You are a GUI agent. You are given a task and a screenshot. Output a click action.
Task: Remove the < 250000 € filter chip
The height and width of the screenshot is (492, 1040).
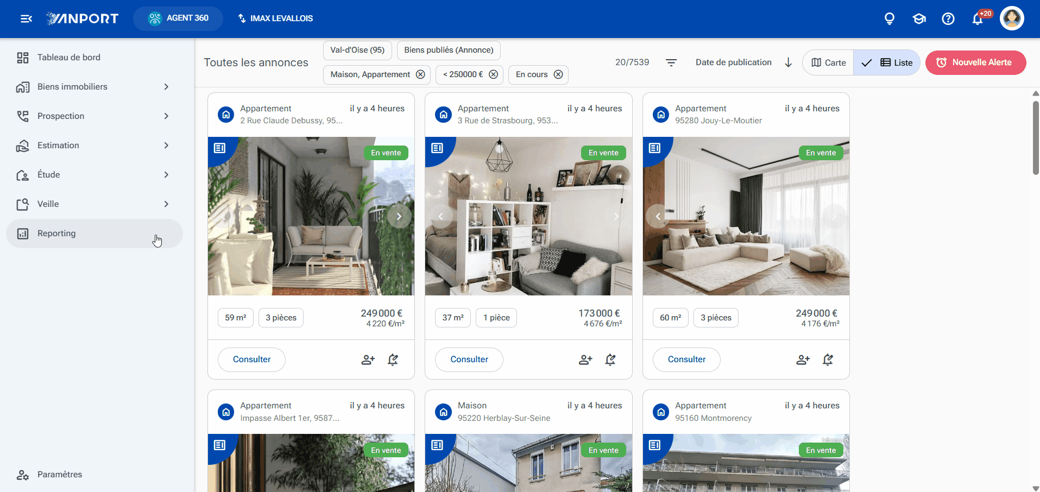pos(493,74)
